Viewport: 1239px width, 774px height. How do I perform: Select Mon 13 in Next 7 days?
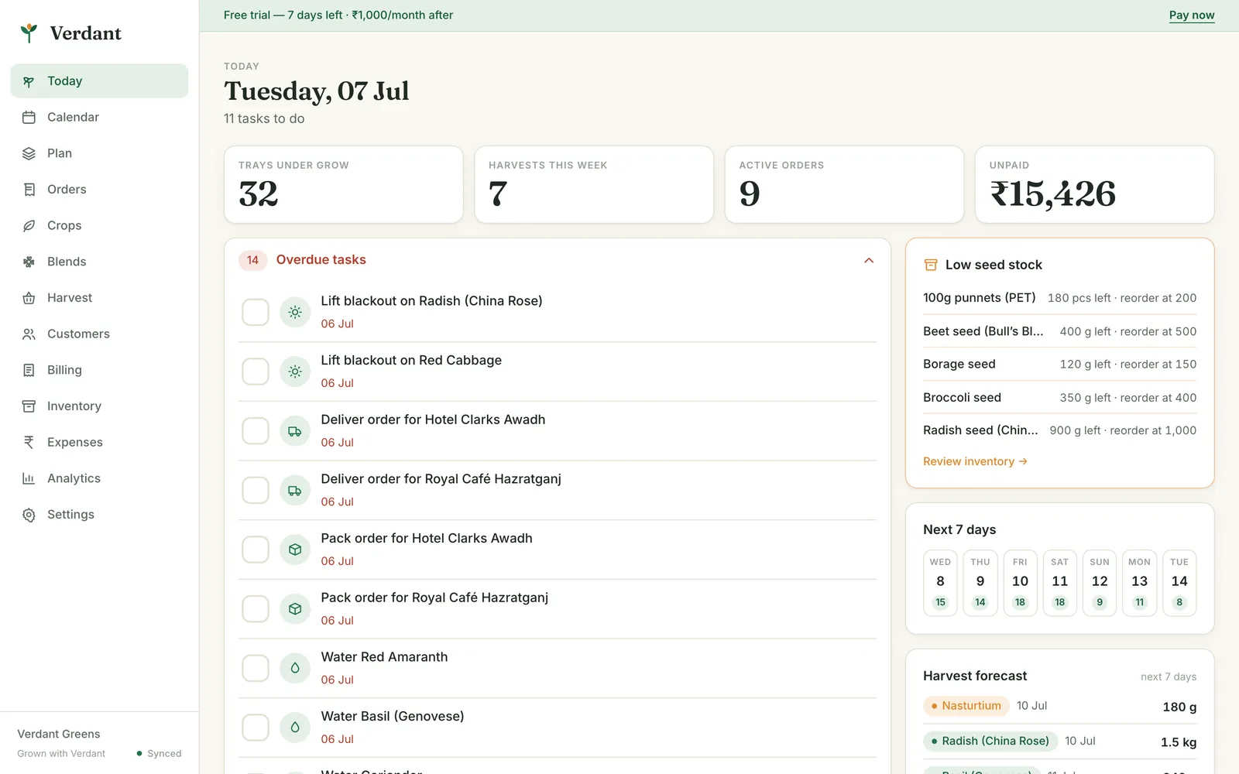(1140, 583)
